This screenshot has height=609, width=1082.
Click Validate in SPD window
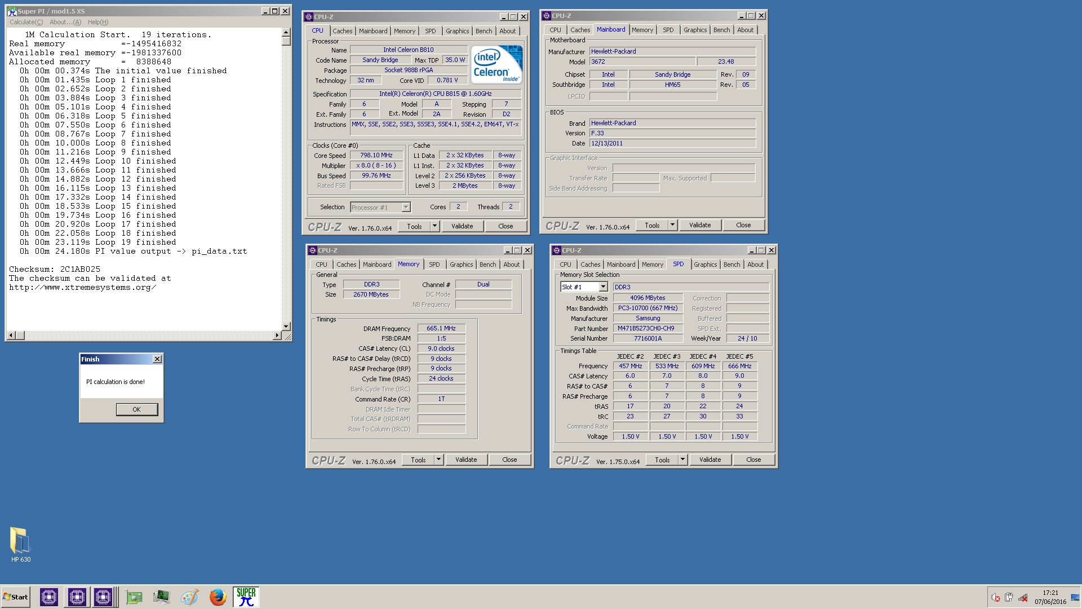(710, 460)
